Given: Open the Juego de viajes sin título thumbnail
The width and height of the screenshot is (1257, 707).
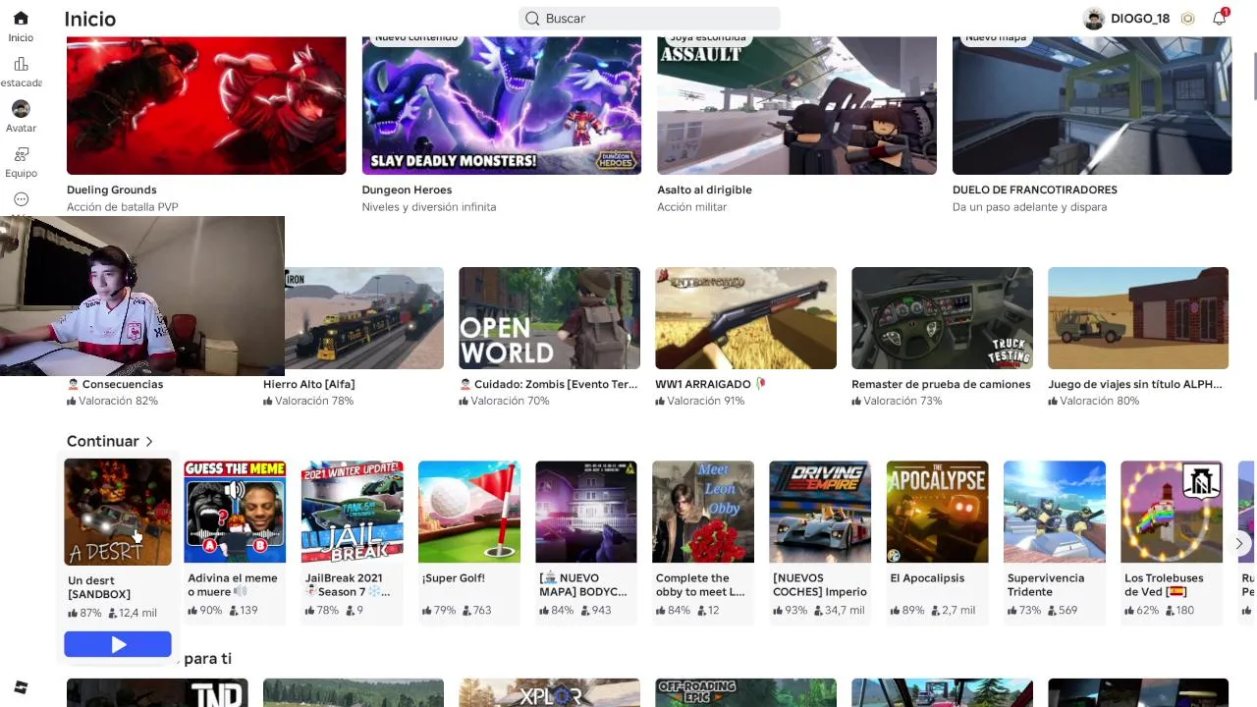Looking at the screenshot, I should 1138,318.
